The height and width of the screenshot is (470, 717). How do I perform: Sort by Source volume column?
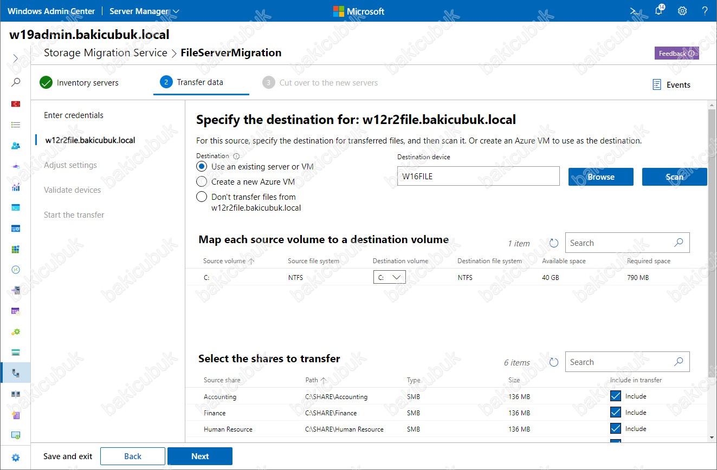[x=228, y=261]
